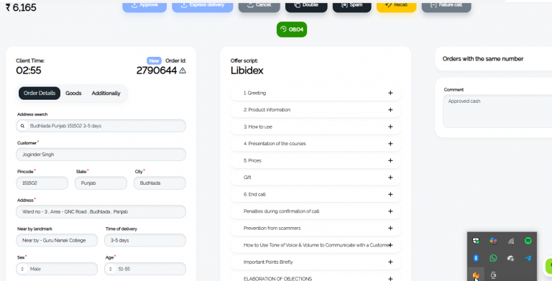Click the Address field Ward no - 3
This screenshot has height=281, width=552.
101,211
